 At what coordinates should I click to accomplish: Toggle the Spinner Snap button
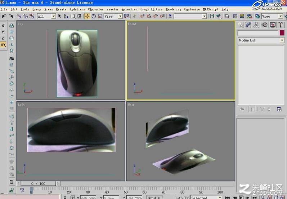pos(162,16)
